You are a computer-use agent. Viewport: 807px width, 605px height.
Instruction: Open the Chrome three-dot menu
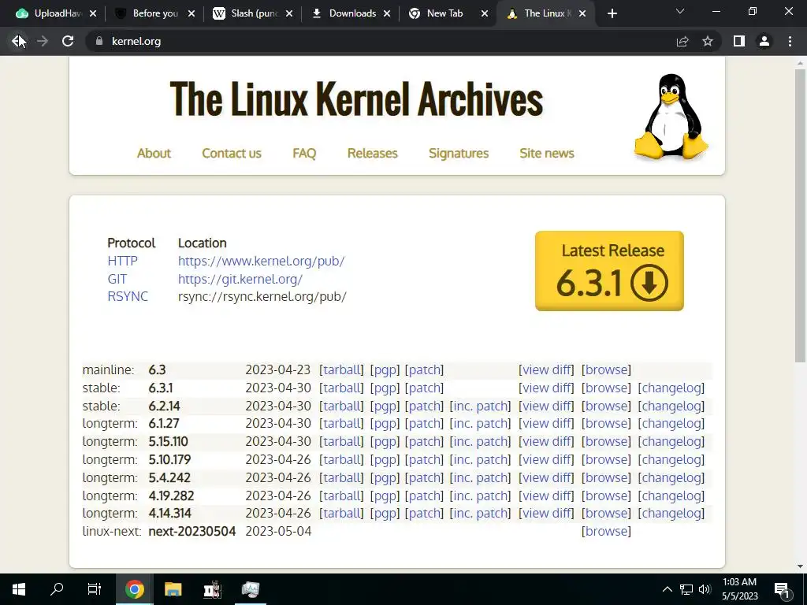[790, 41]
